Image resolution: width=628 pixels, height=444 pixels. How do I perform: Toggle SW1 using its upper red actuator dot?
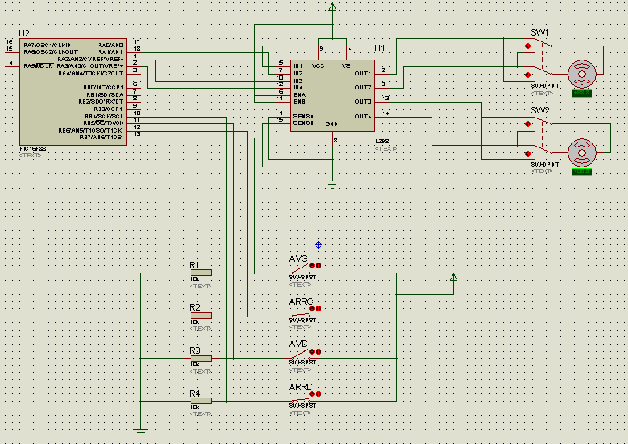pyautogui.click(x=528, y=46)
